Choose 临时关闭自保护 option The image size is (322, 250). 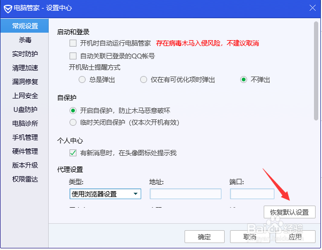[73, 123]
